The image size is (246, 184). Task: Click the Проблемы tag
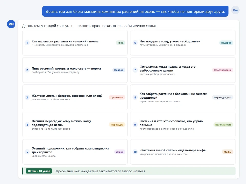(117, 97)
